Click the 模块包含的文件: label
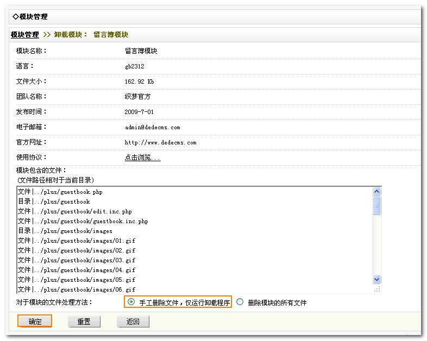 (41, 171)
